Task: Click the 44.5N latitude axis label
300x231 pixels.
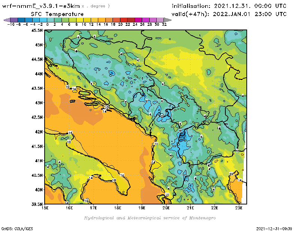Action: tap(37, 59)
